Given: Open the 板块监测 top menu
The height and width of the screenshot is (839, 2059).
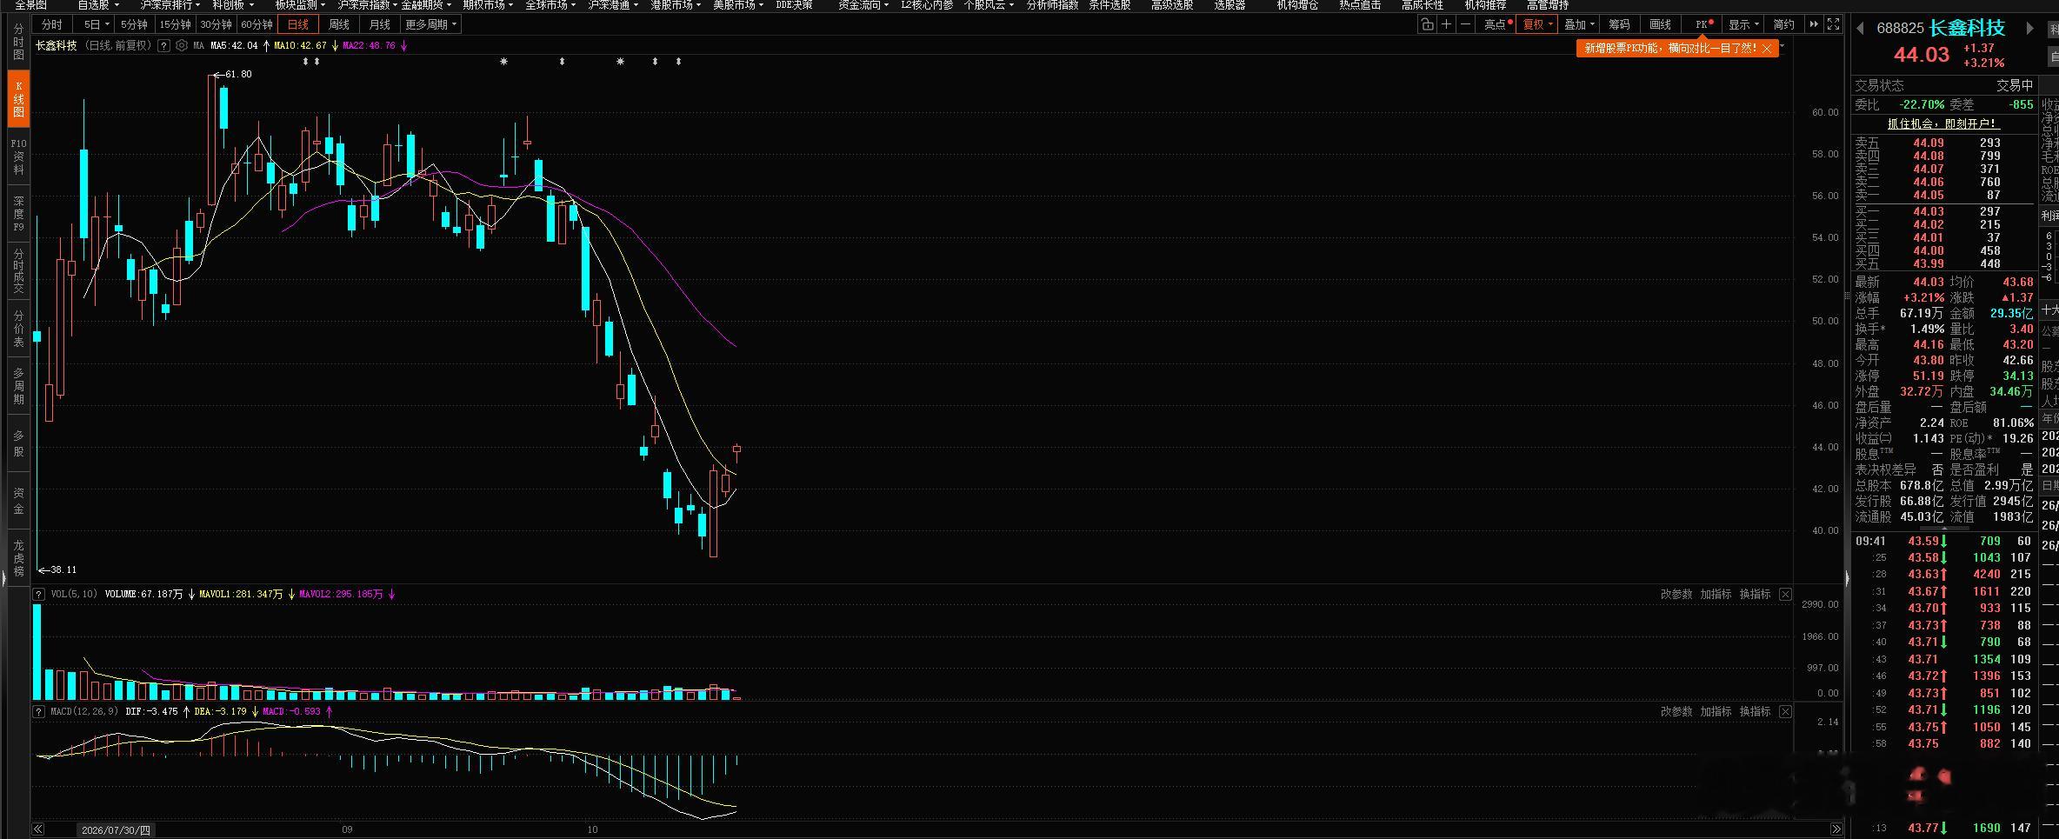Looking at the screenshot, I should click(x=300, y=5).
